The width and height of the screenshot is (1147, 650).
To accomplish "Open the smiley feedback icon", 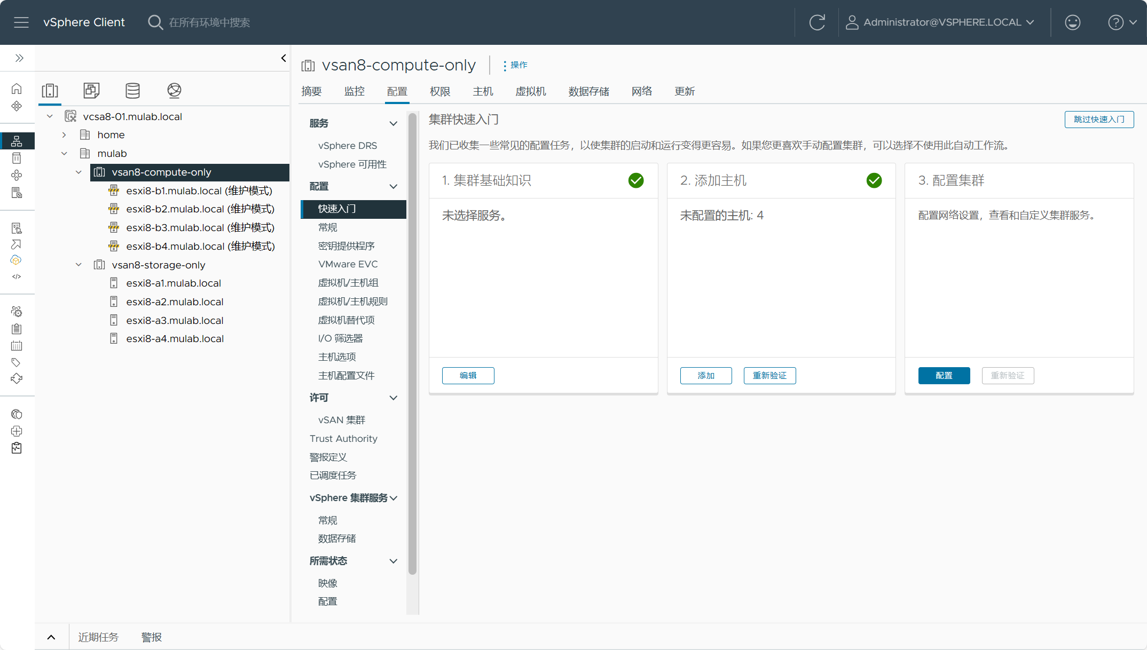I will [x=1072, y=22].
